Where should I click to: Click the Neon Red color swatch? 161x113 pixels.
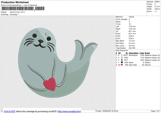pyautogui.click(x=122, y=65)
